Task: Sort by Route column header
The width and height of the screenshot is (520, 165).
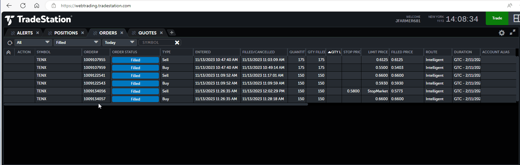Action: (438, 52)
